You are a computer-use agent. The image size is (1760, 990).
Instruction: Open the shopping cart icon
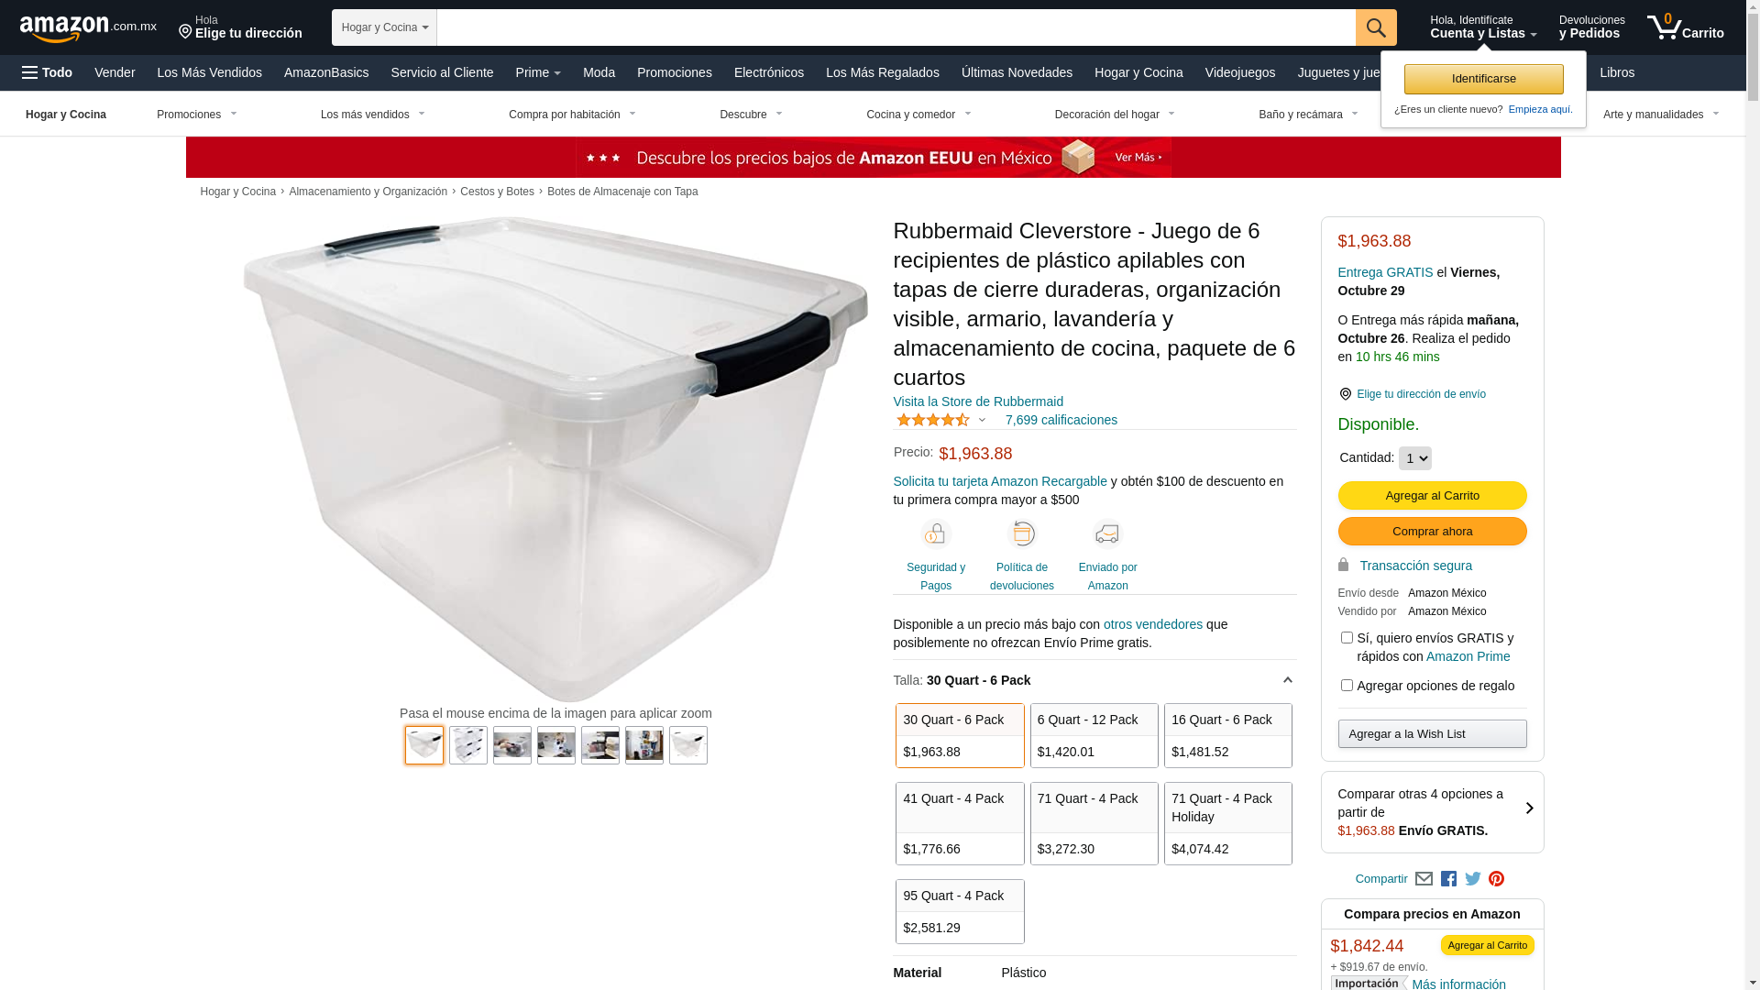[1685, 27]
